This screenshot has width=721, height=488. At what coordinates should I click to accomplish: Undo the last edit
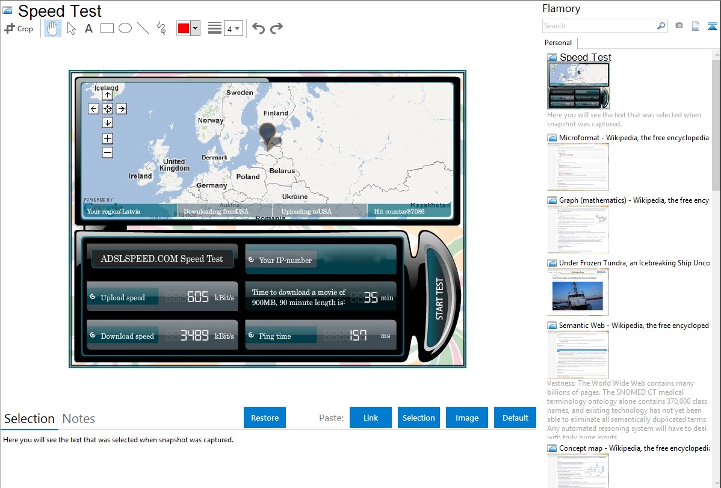coord(258,28)
